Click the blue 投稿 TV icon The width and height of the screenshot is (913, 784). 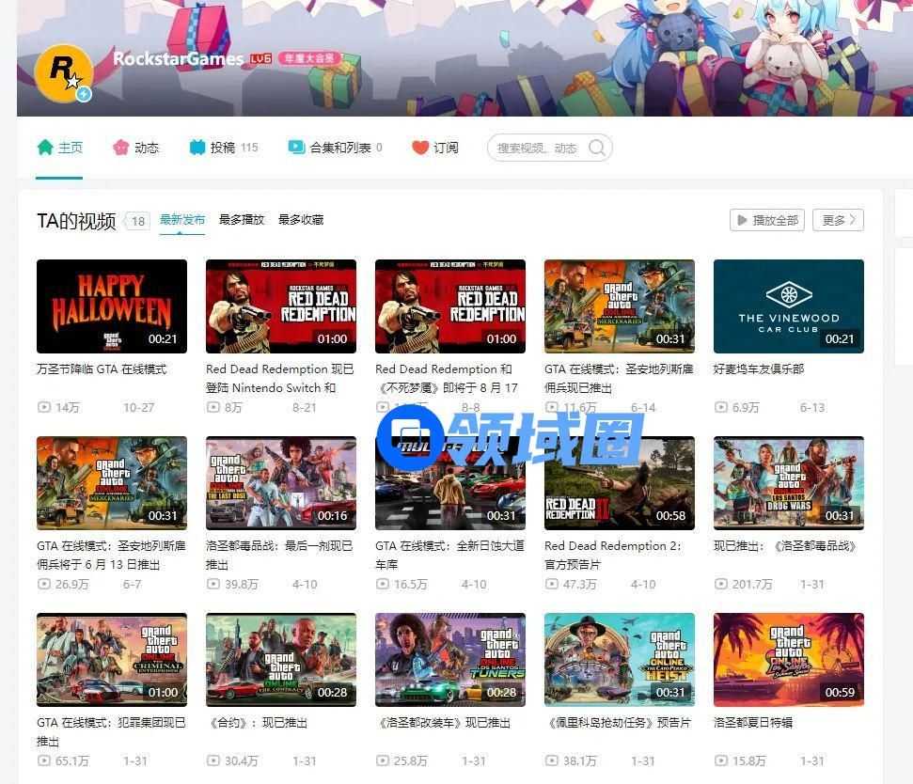click(197, 148)
